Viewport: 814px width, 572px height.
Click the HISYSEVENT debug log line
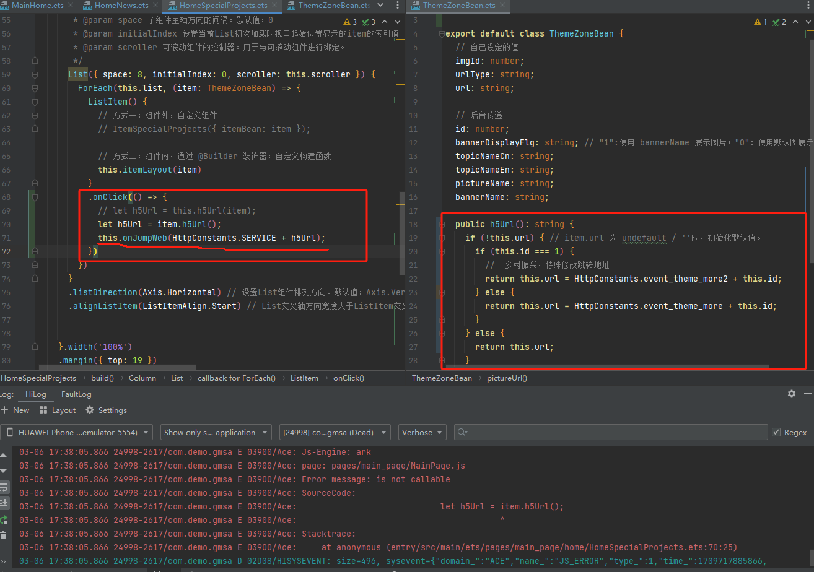[393, 561]
